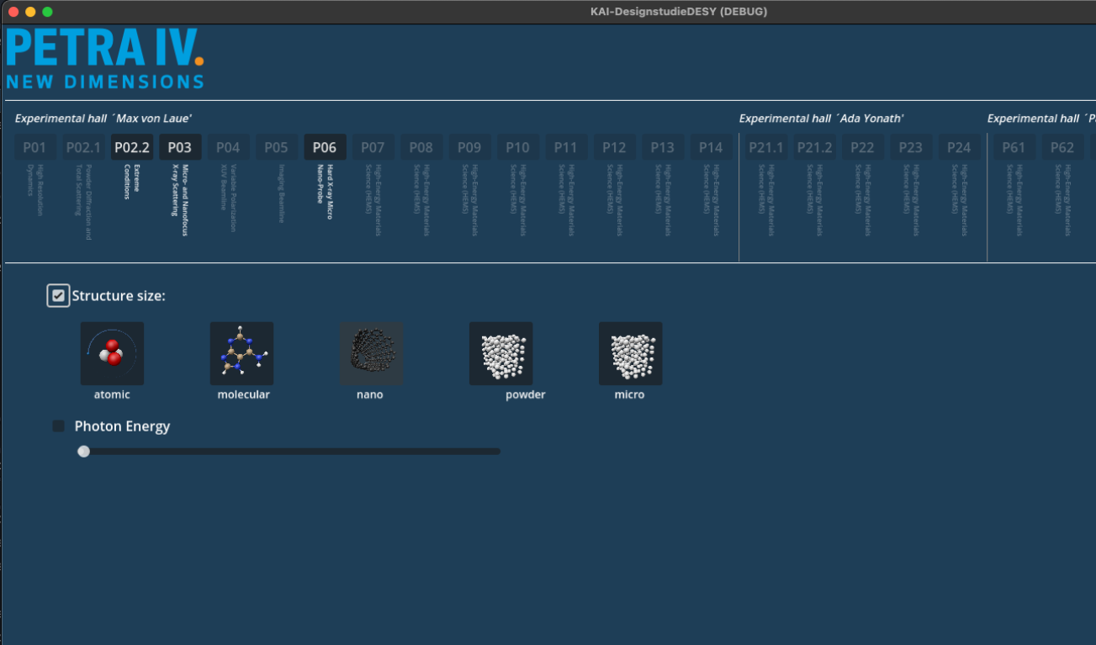Screen dimensions: 1096x645
Task: Click the 'Structure size:' label text
Action: (119, 296)
